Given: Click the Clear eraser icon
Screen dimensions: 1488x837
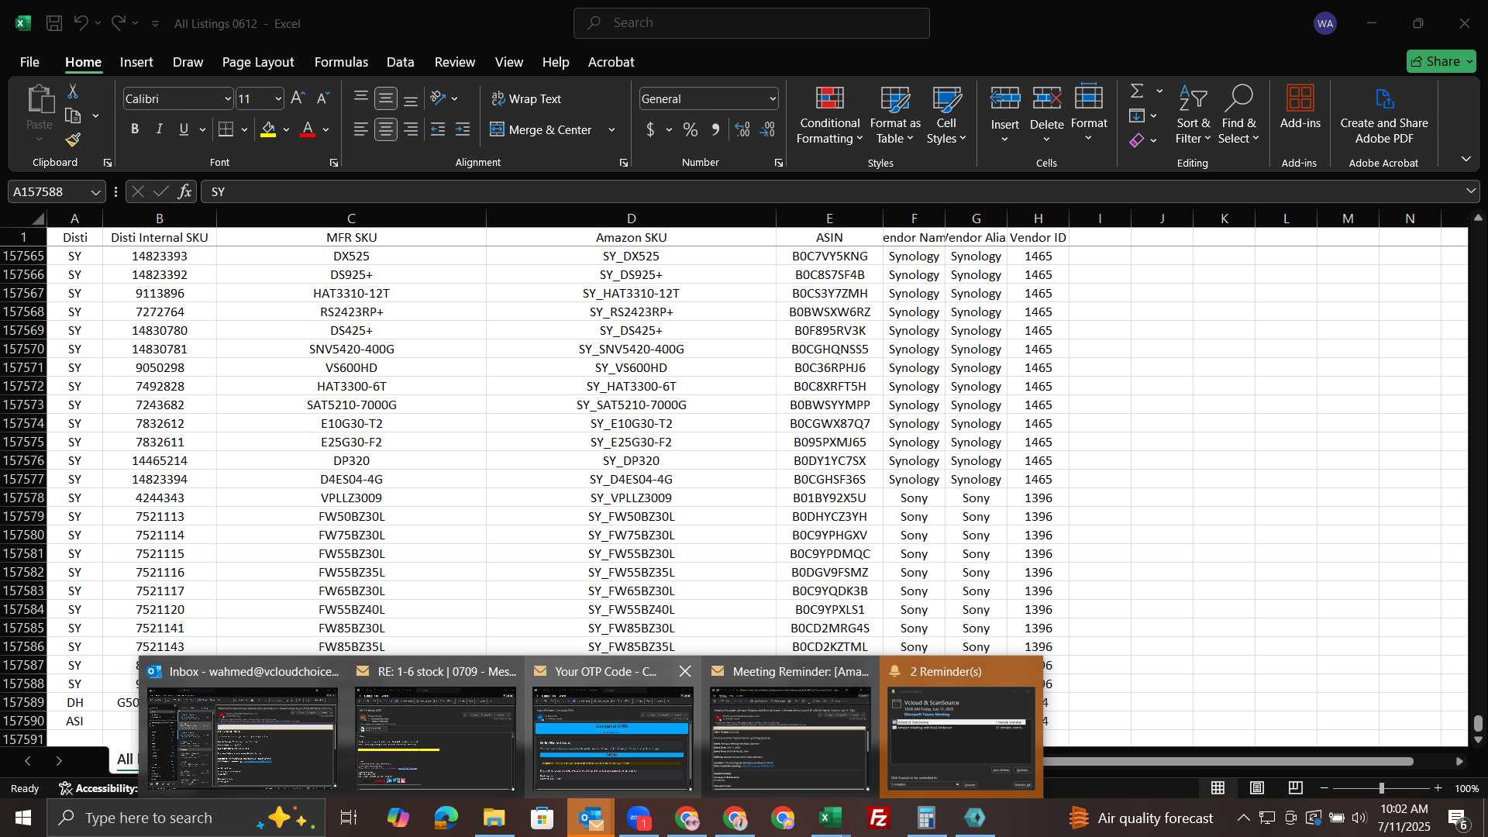Looking at the screenshot, I should tap(1137, 140).
